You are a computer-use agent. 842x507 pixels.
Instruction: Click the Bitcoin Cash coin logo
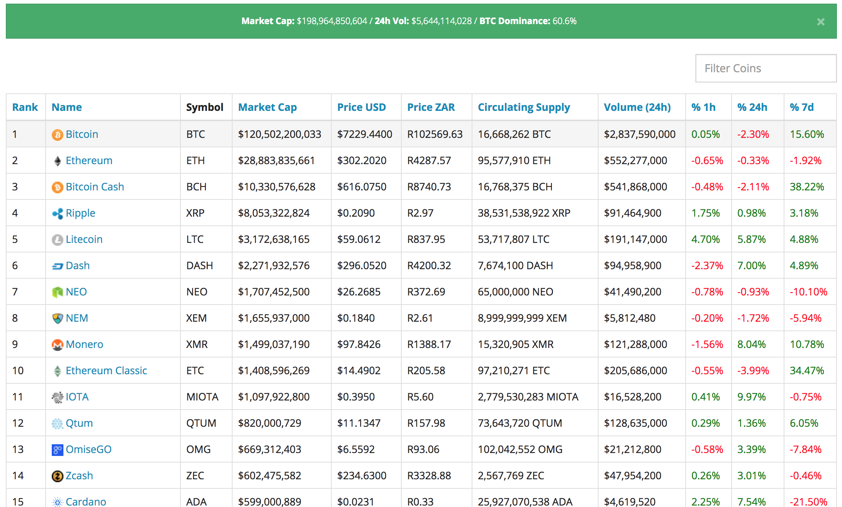point(57,186)
